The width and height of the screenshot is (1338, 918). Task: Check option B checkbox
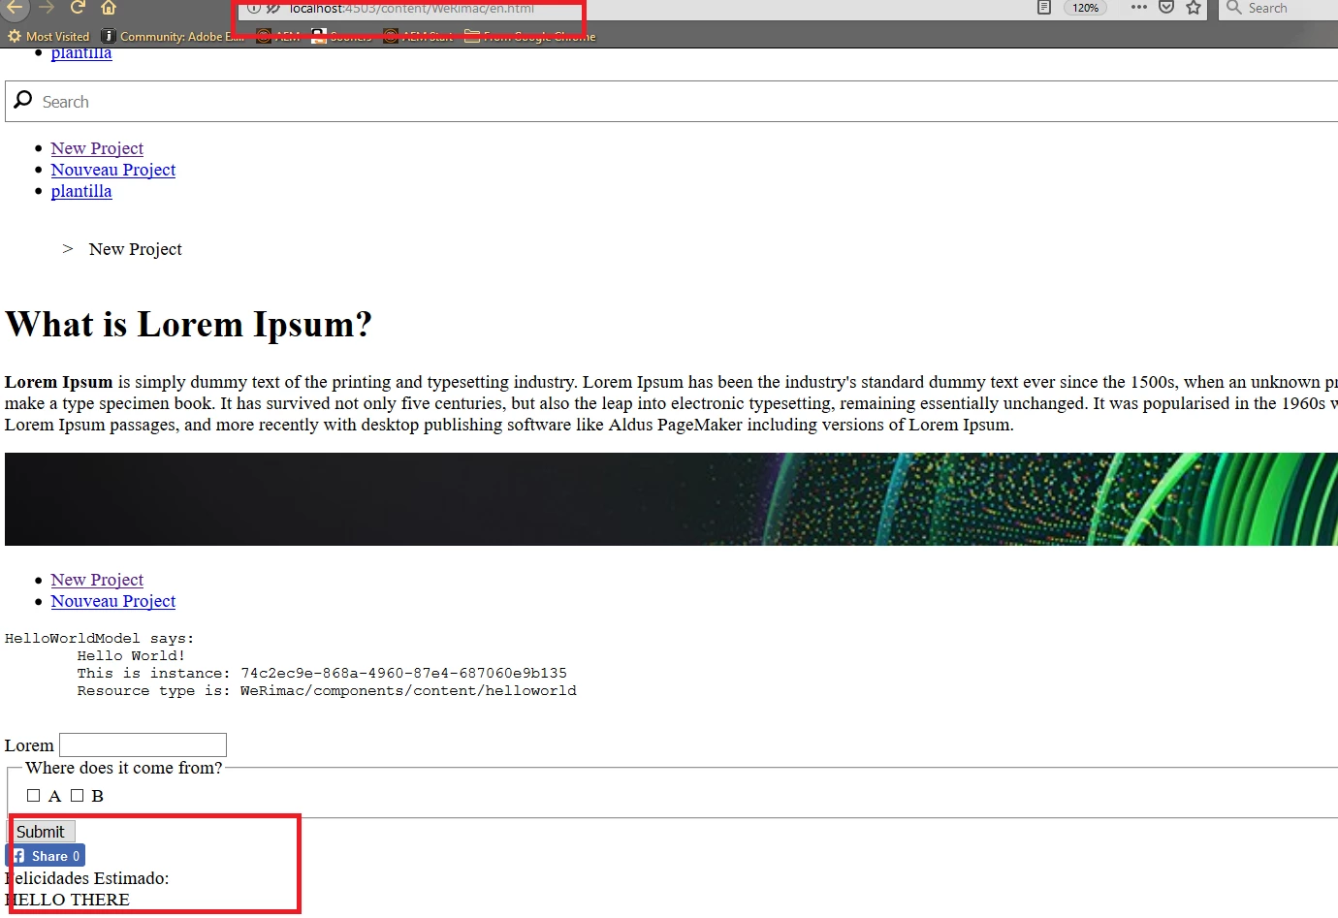point(78,796)
